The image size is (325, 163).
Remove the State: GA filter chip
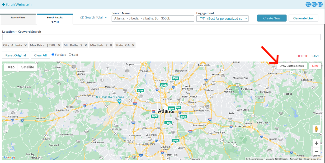[x=133, y=45]
